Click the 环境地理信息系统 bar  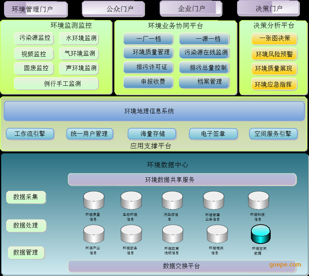point(154,111)
